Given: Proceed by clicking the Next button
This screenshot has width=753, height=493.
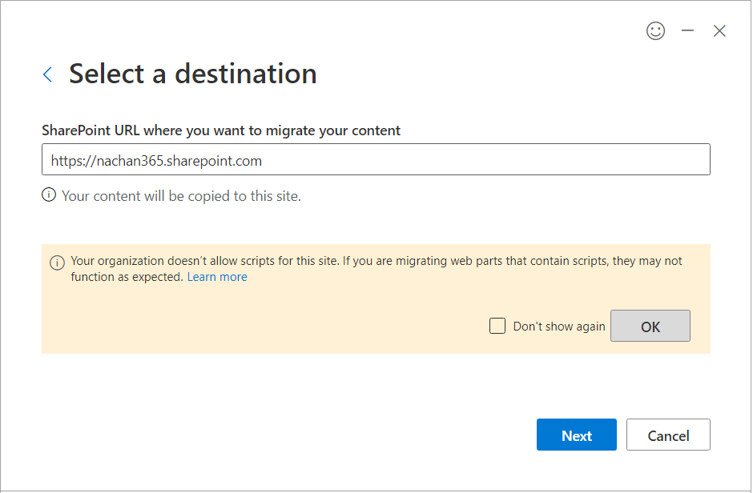Looking at the screenshot, I should [576, 435].
